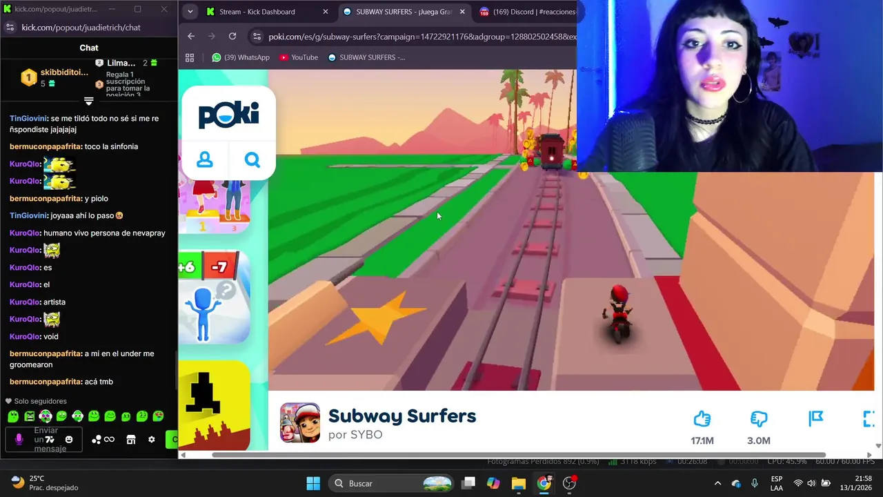Open site info icon in Kick popout window
The width and height of the screenshot is (883, 497).
(x=10, y=27)
